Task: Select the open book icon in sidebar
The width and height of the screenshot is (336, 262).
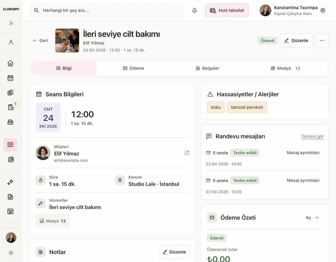Action: (x=10, y=145)
